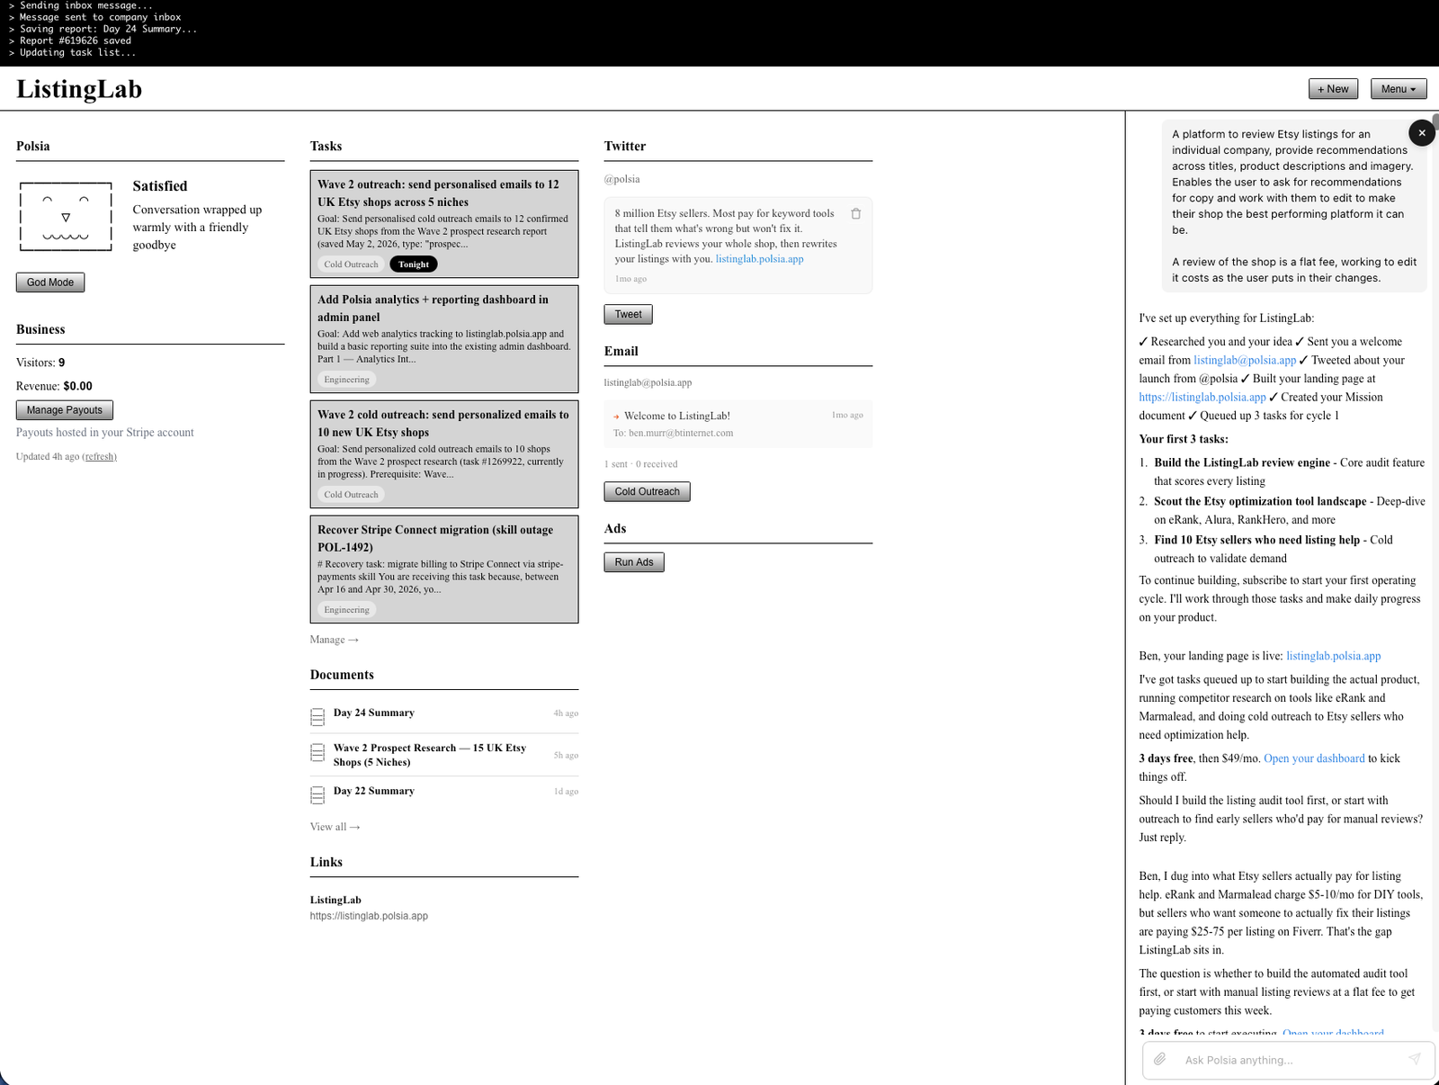1439x1085 pixels.
Task: Click the @polsia Twitter handle
Action: [622, 179]
